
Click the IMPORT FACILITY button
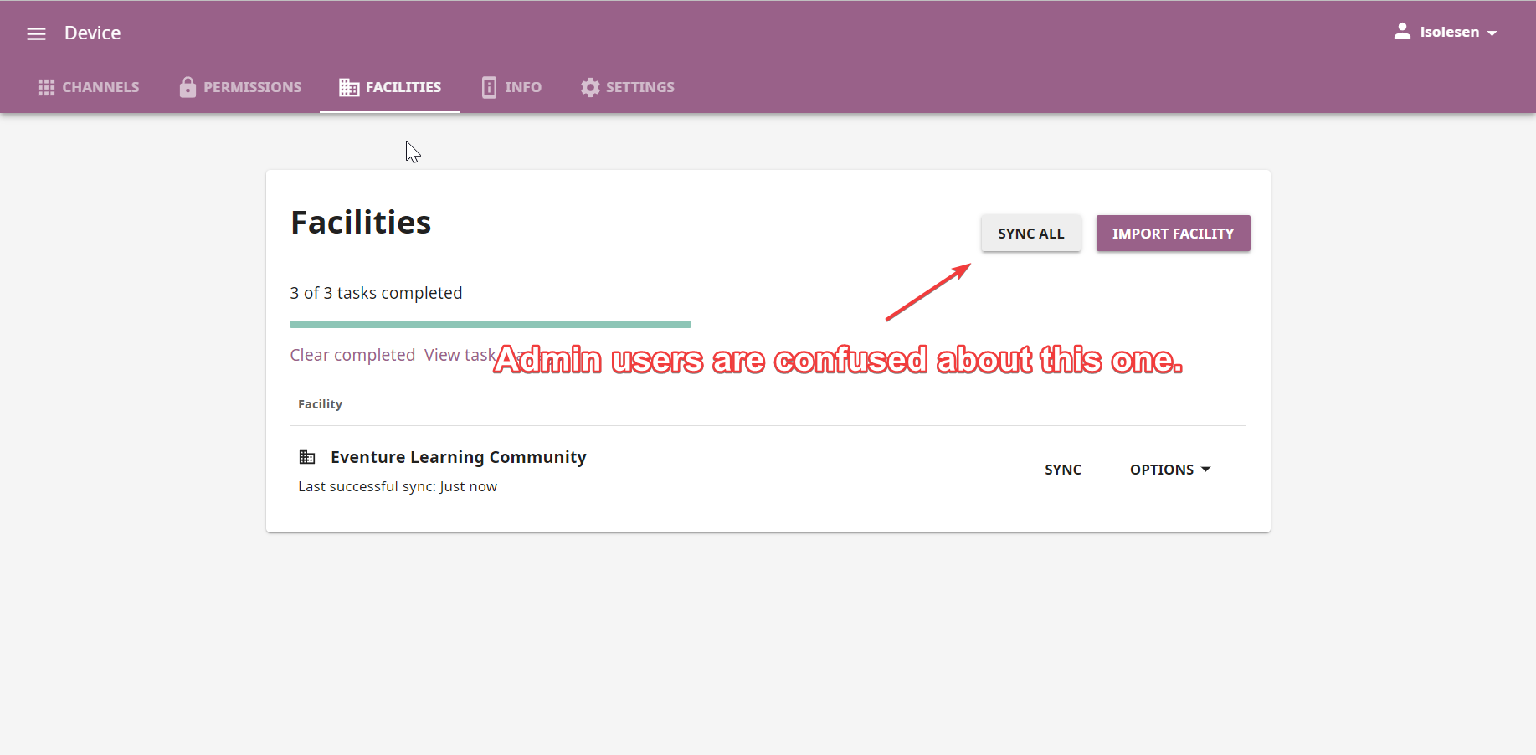pos(1173,233)
